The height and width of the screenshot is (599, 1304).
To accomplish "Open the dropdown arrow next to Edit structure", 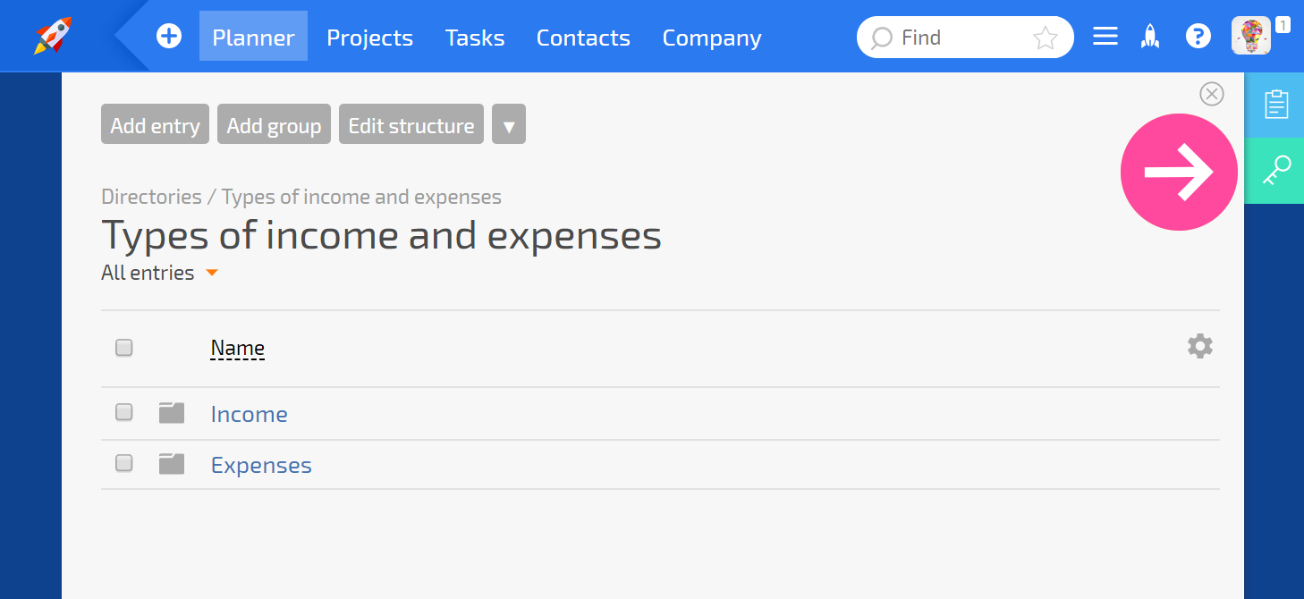I will pyautogui.click(x=509, y=124).
